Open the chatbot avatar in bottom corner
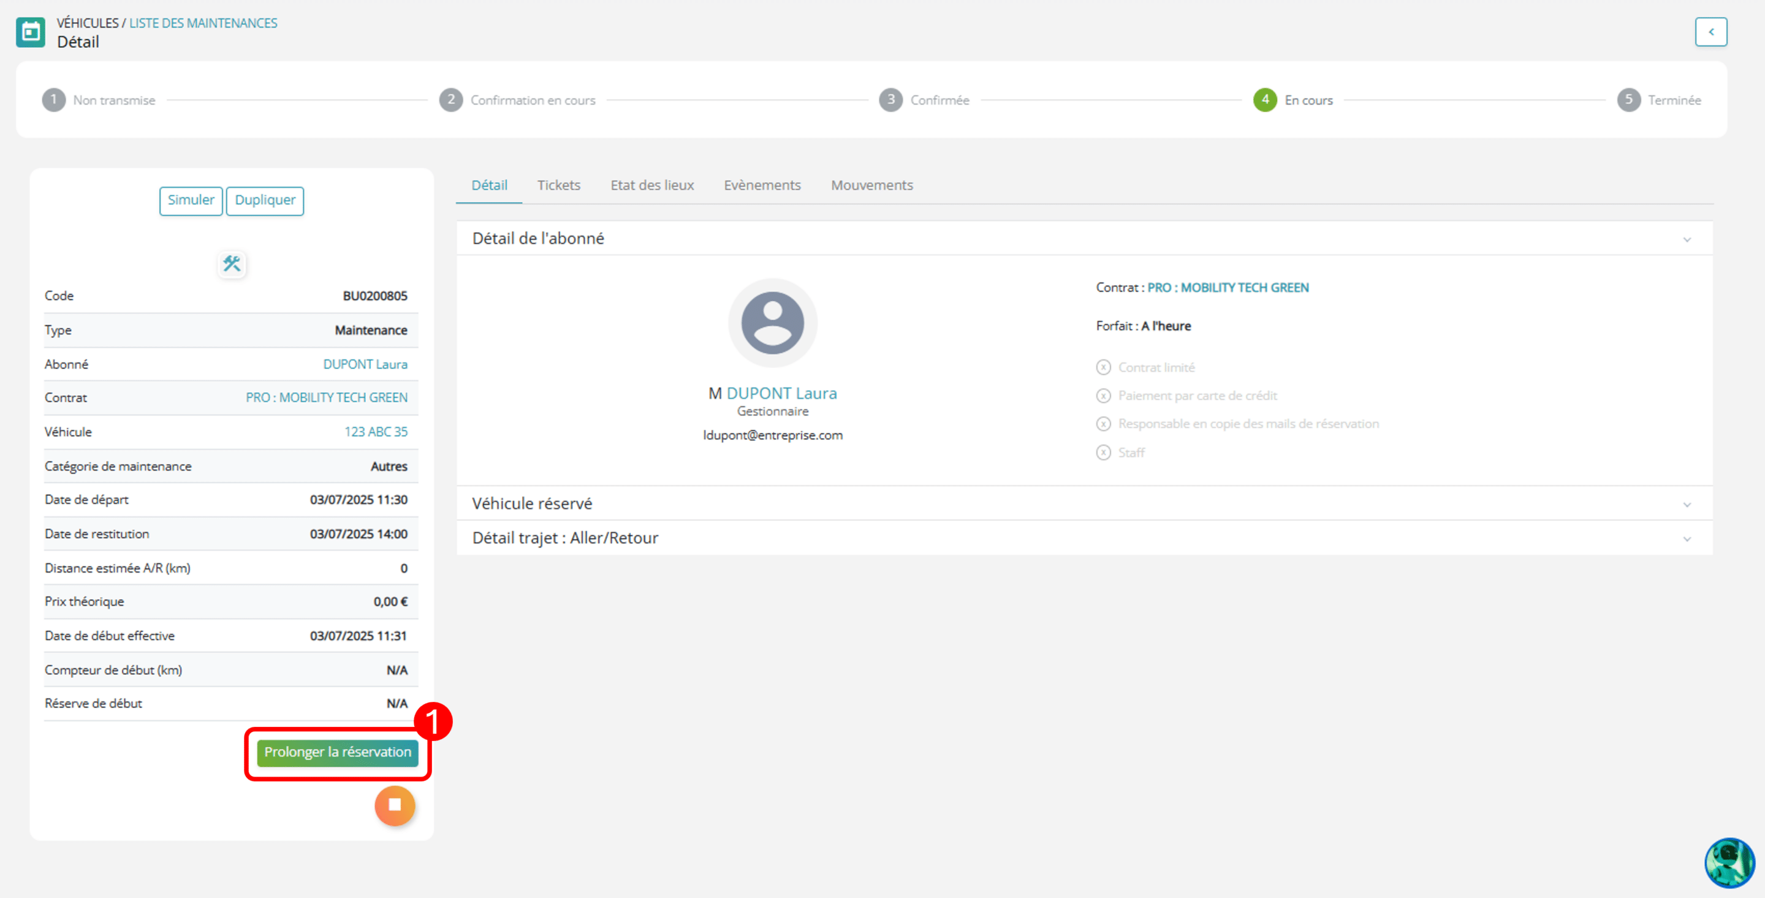 click(1730, 862)
